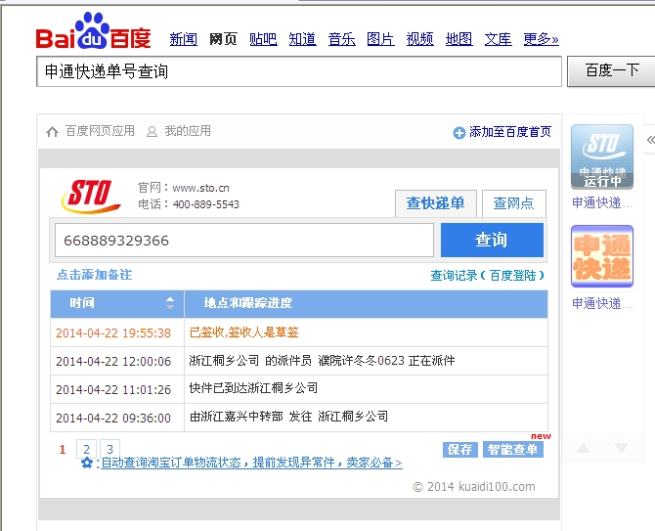Switch to the 查网点 tab
This screenshot has width=655, height=531.
[514, 203]
